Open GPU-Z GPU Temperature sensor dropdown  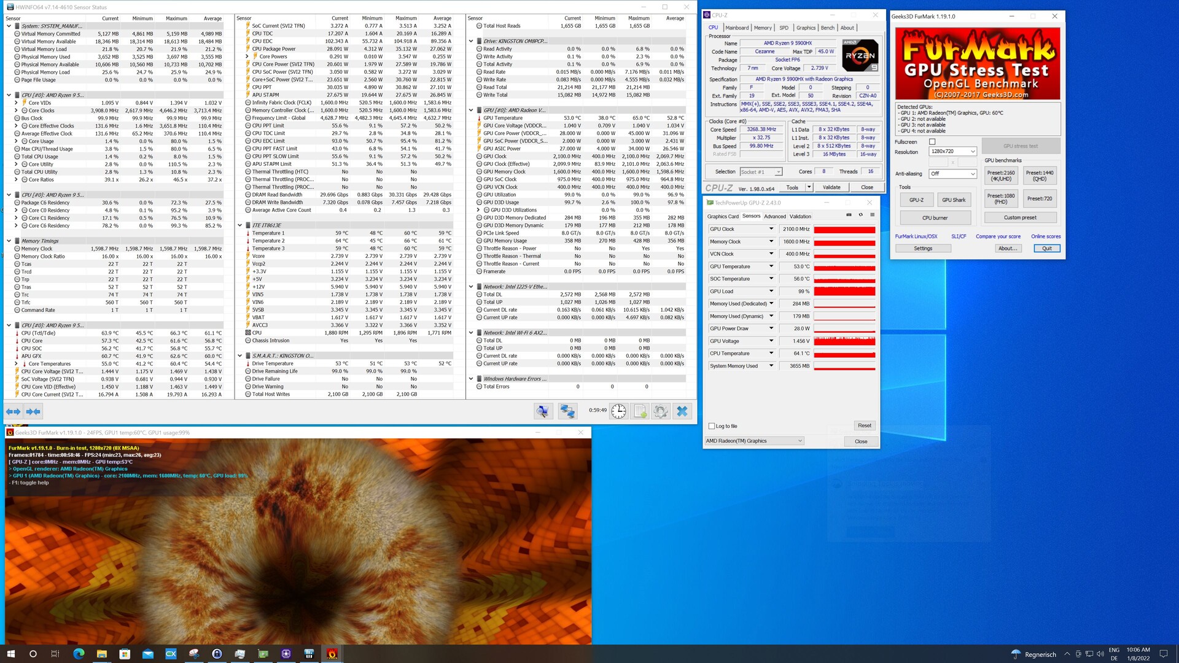coord(771,266)
